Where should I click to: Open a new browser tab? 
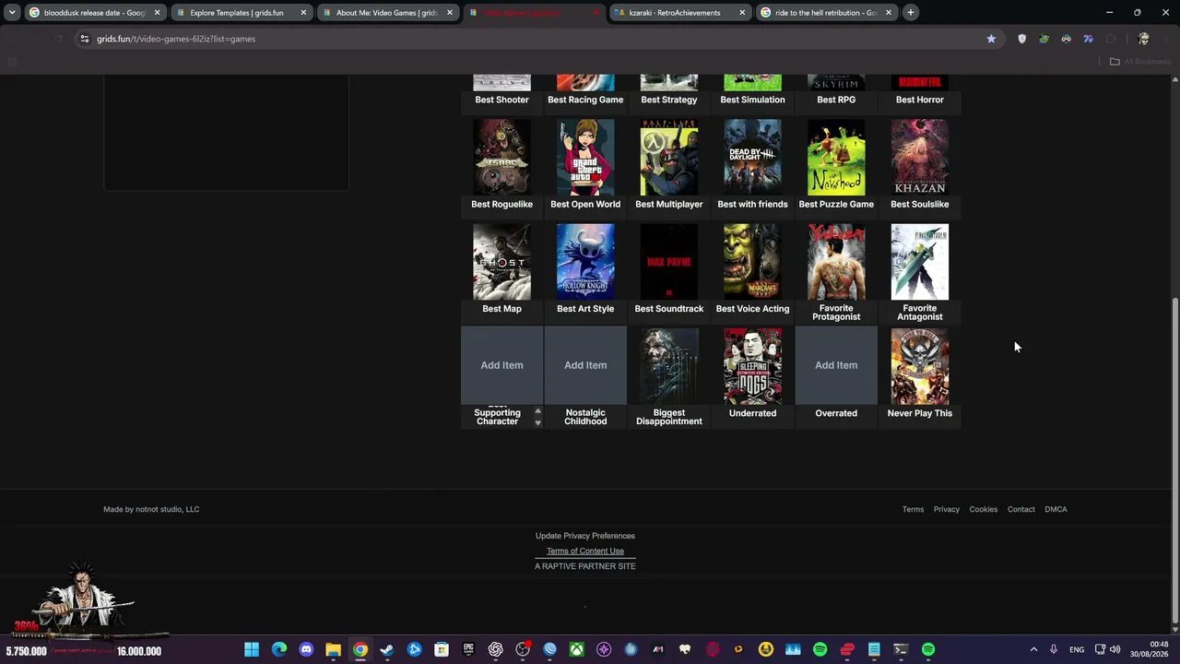click(911, 13)
